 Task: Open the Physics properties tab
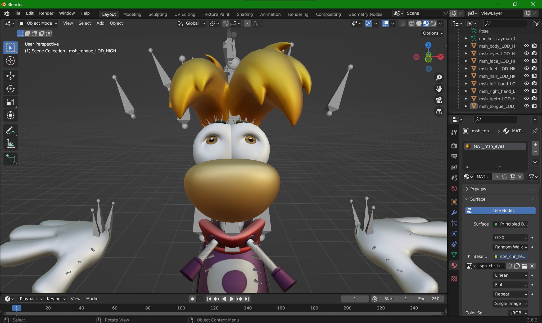454,234
